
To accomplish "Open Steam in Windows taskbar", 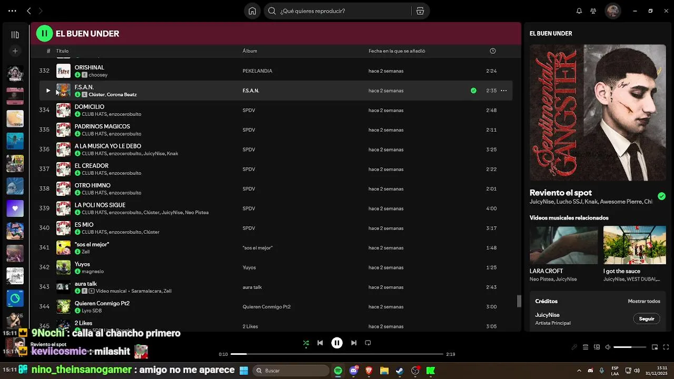I will point(400,371).
